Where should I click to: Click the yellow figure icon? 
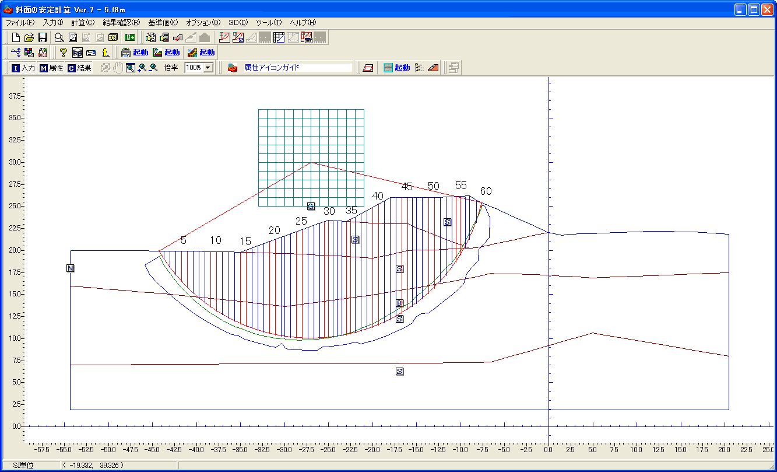click(x=106, y=53)
